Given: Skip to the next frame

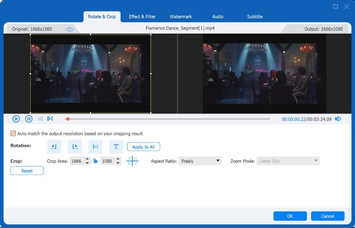Looking at the screenshot, I should pos(50,119).
